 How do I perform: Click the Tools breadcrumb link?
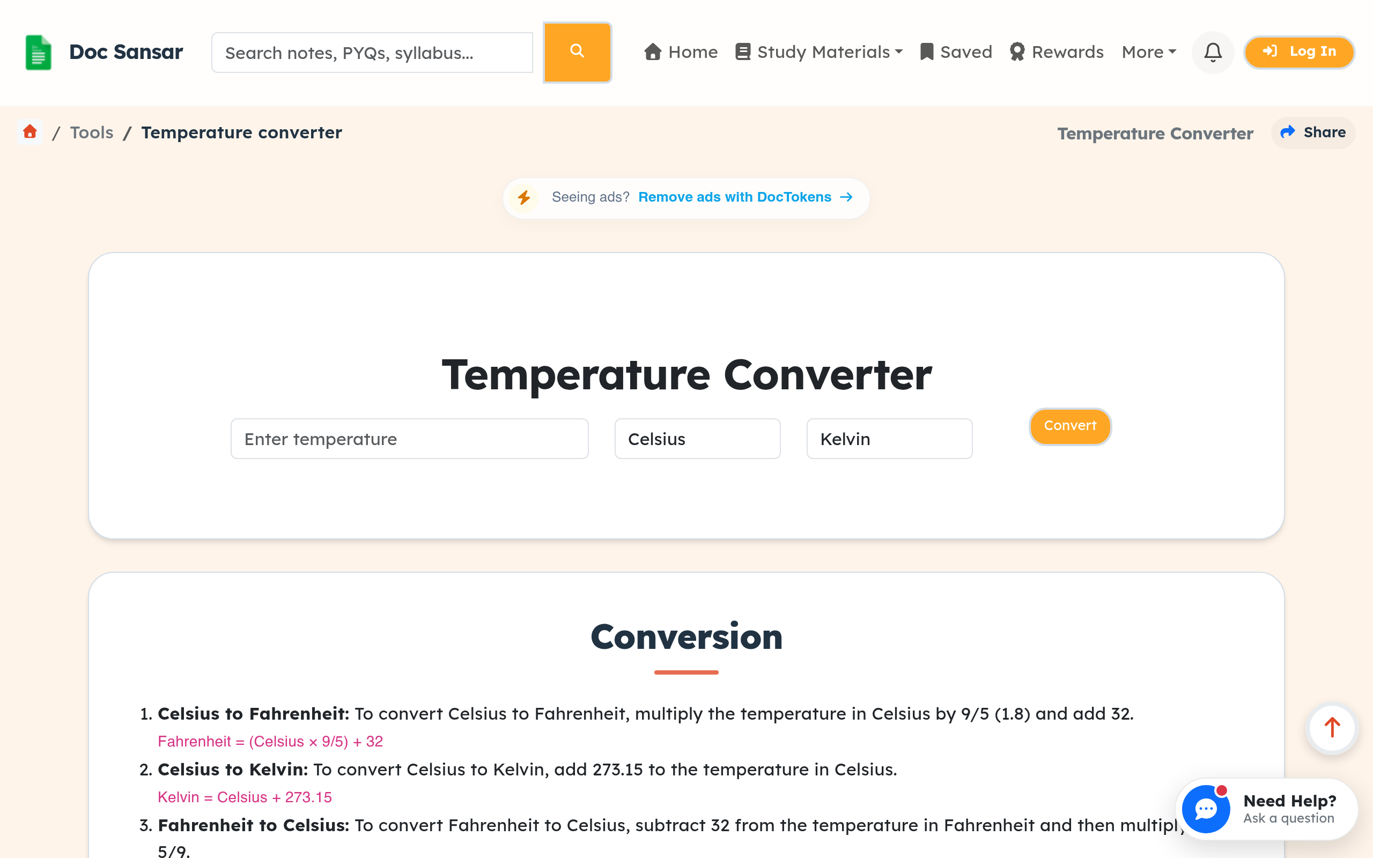pos(92,132)
